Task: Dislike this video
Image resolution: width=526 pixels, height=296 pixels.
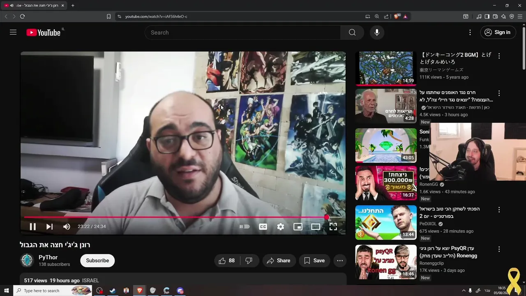Action: click(x=249, y=261)
